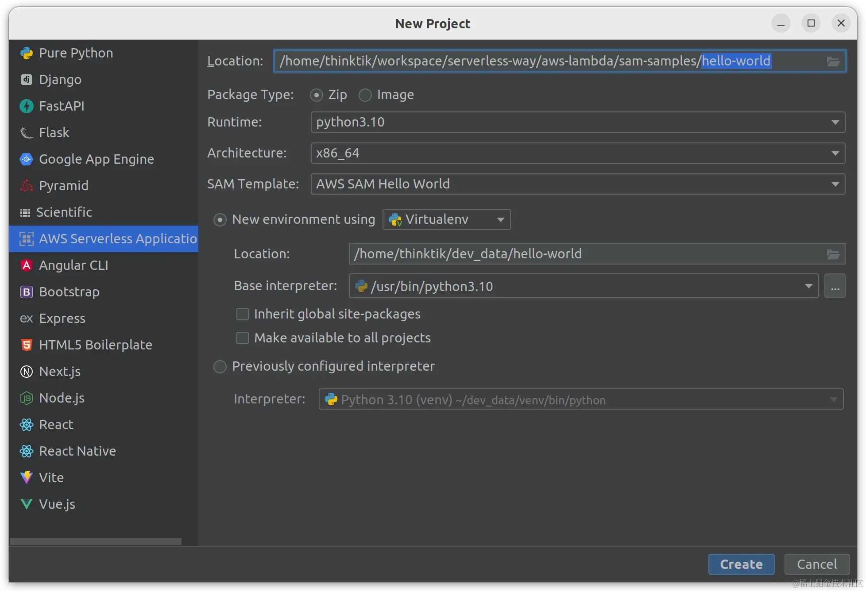Click the Django project type icon
Viewport: 866px width, 591px height.
[x=27, y=80]
